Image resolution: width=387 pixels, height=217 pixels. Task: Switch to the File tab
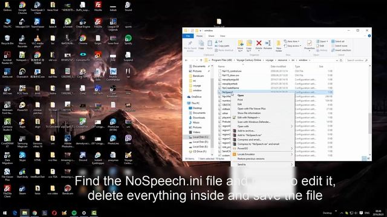coord(188,36)
